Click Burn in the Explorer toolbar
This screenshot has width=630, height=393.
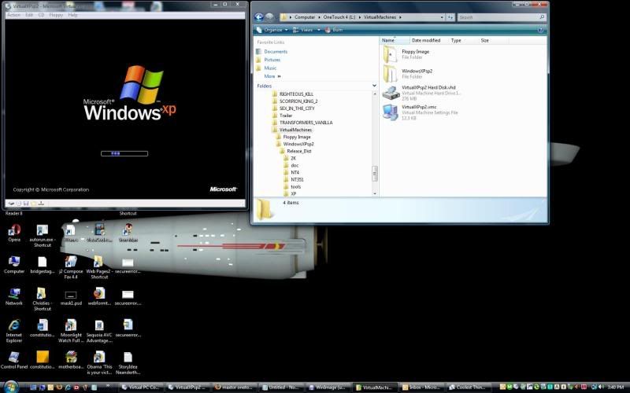coord(334,30)
